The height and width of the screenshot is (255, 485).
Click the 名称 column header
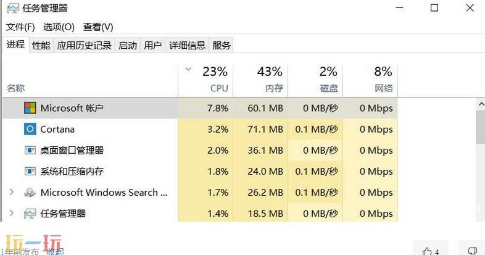tap(16, 88)
